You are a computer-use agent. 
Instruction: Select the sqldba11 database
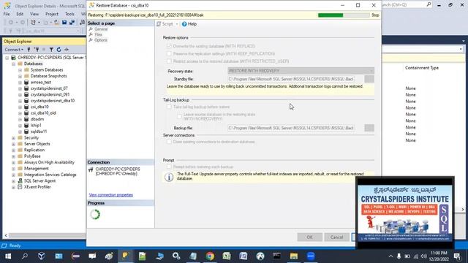(39, 131)
